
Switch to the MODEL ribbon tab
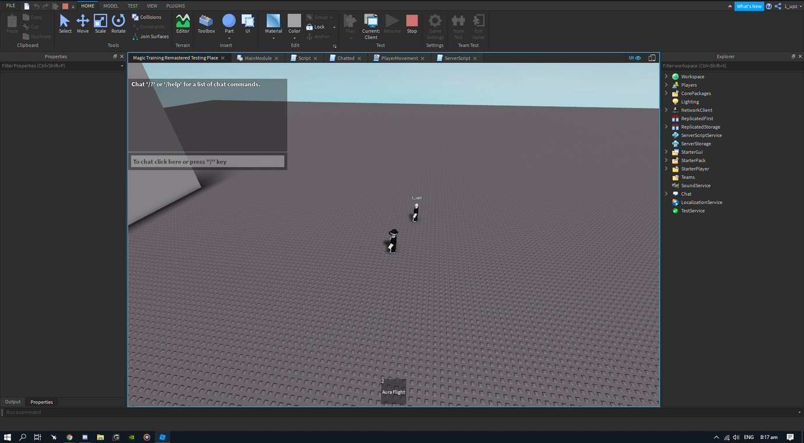[111, 5]
